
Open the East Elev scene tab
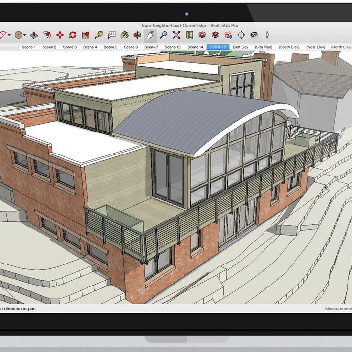[241, 47]
